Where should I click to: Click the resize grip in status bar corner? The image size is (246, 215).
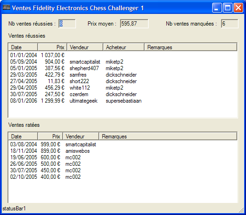tap(241, 210)
